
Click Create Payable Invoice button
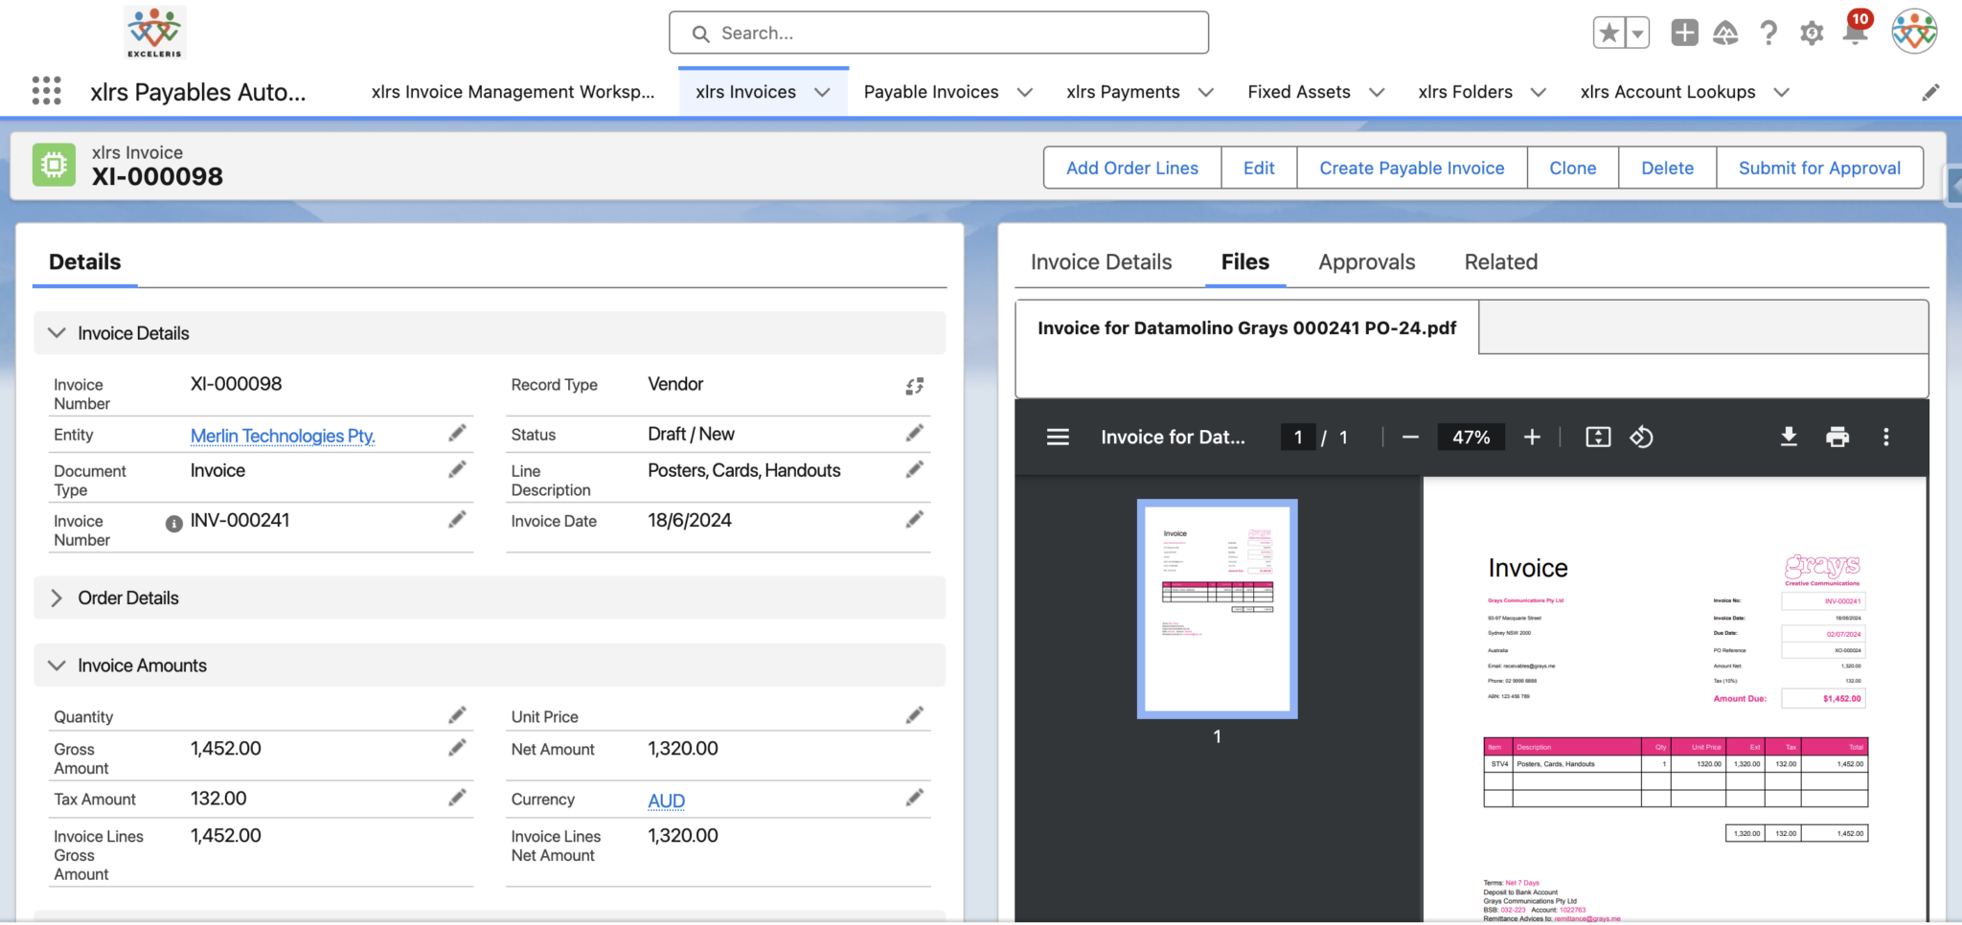1412,168
